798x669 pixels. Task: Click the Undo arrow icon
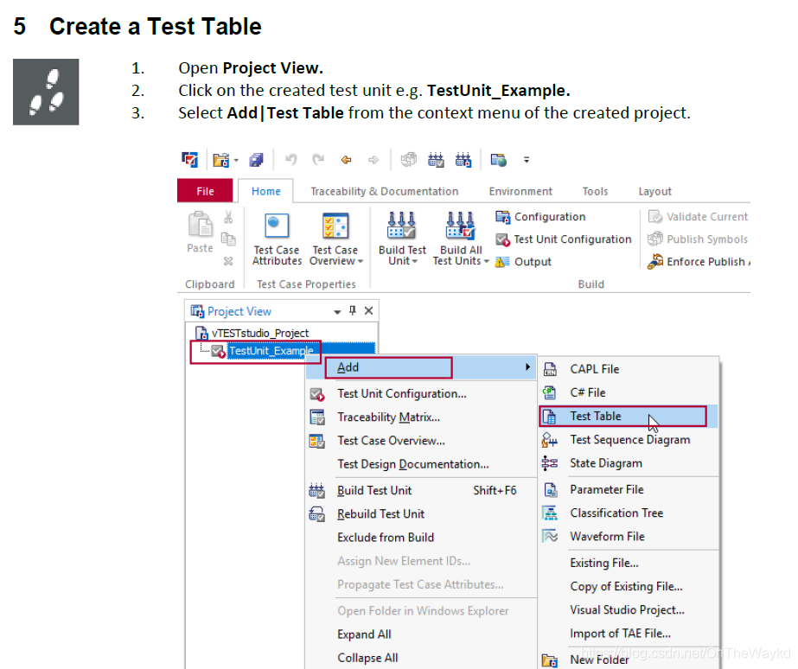click(291, 160)
